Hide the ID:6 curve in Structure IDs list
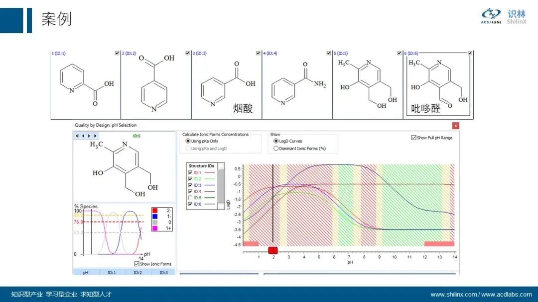This screenshot has width=538, height=302. 190,204
